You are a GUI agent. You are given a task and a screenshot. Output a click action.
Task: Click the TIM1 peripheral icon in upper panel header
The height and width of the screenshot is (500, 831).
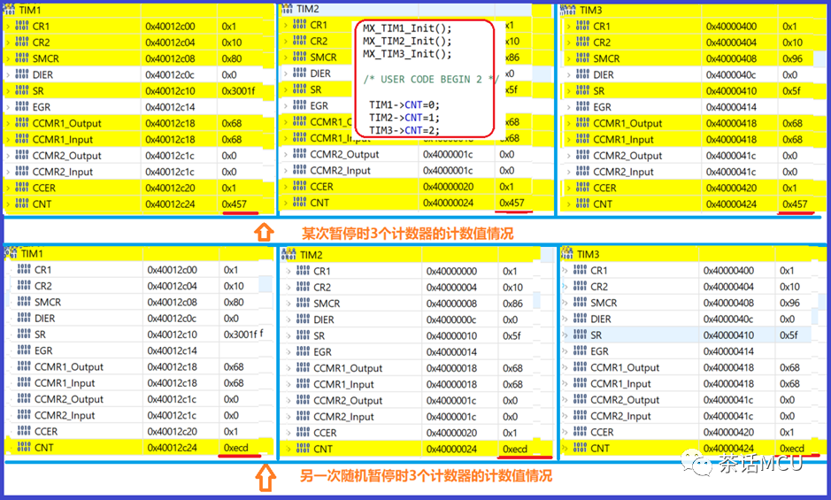coord(9,9)
